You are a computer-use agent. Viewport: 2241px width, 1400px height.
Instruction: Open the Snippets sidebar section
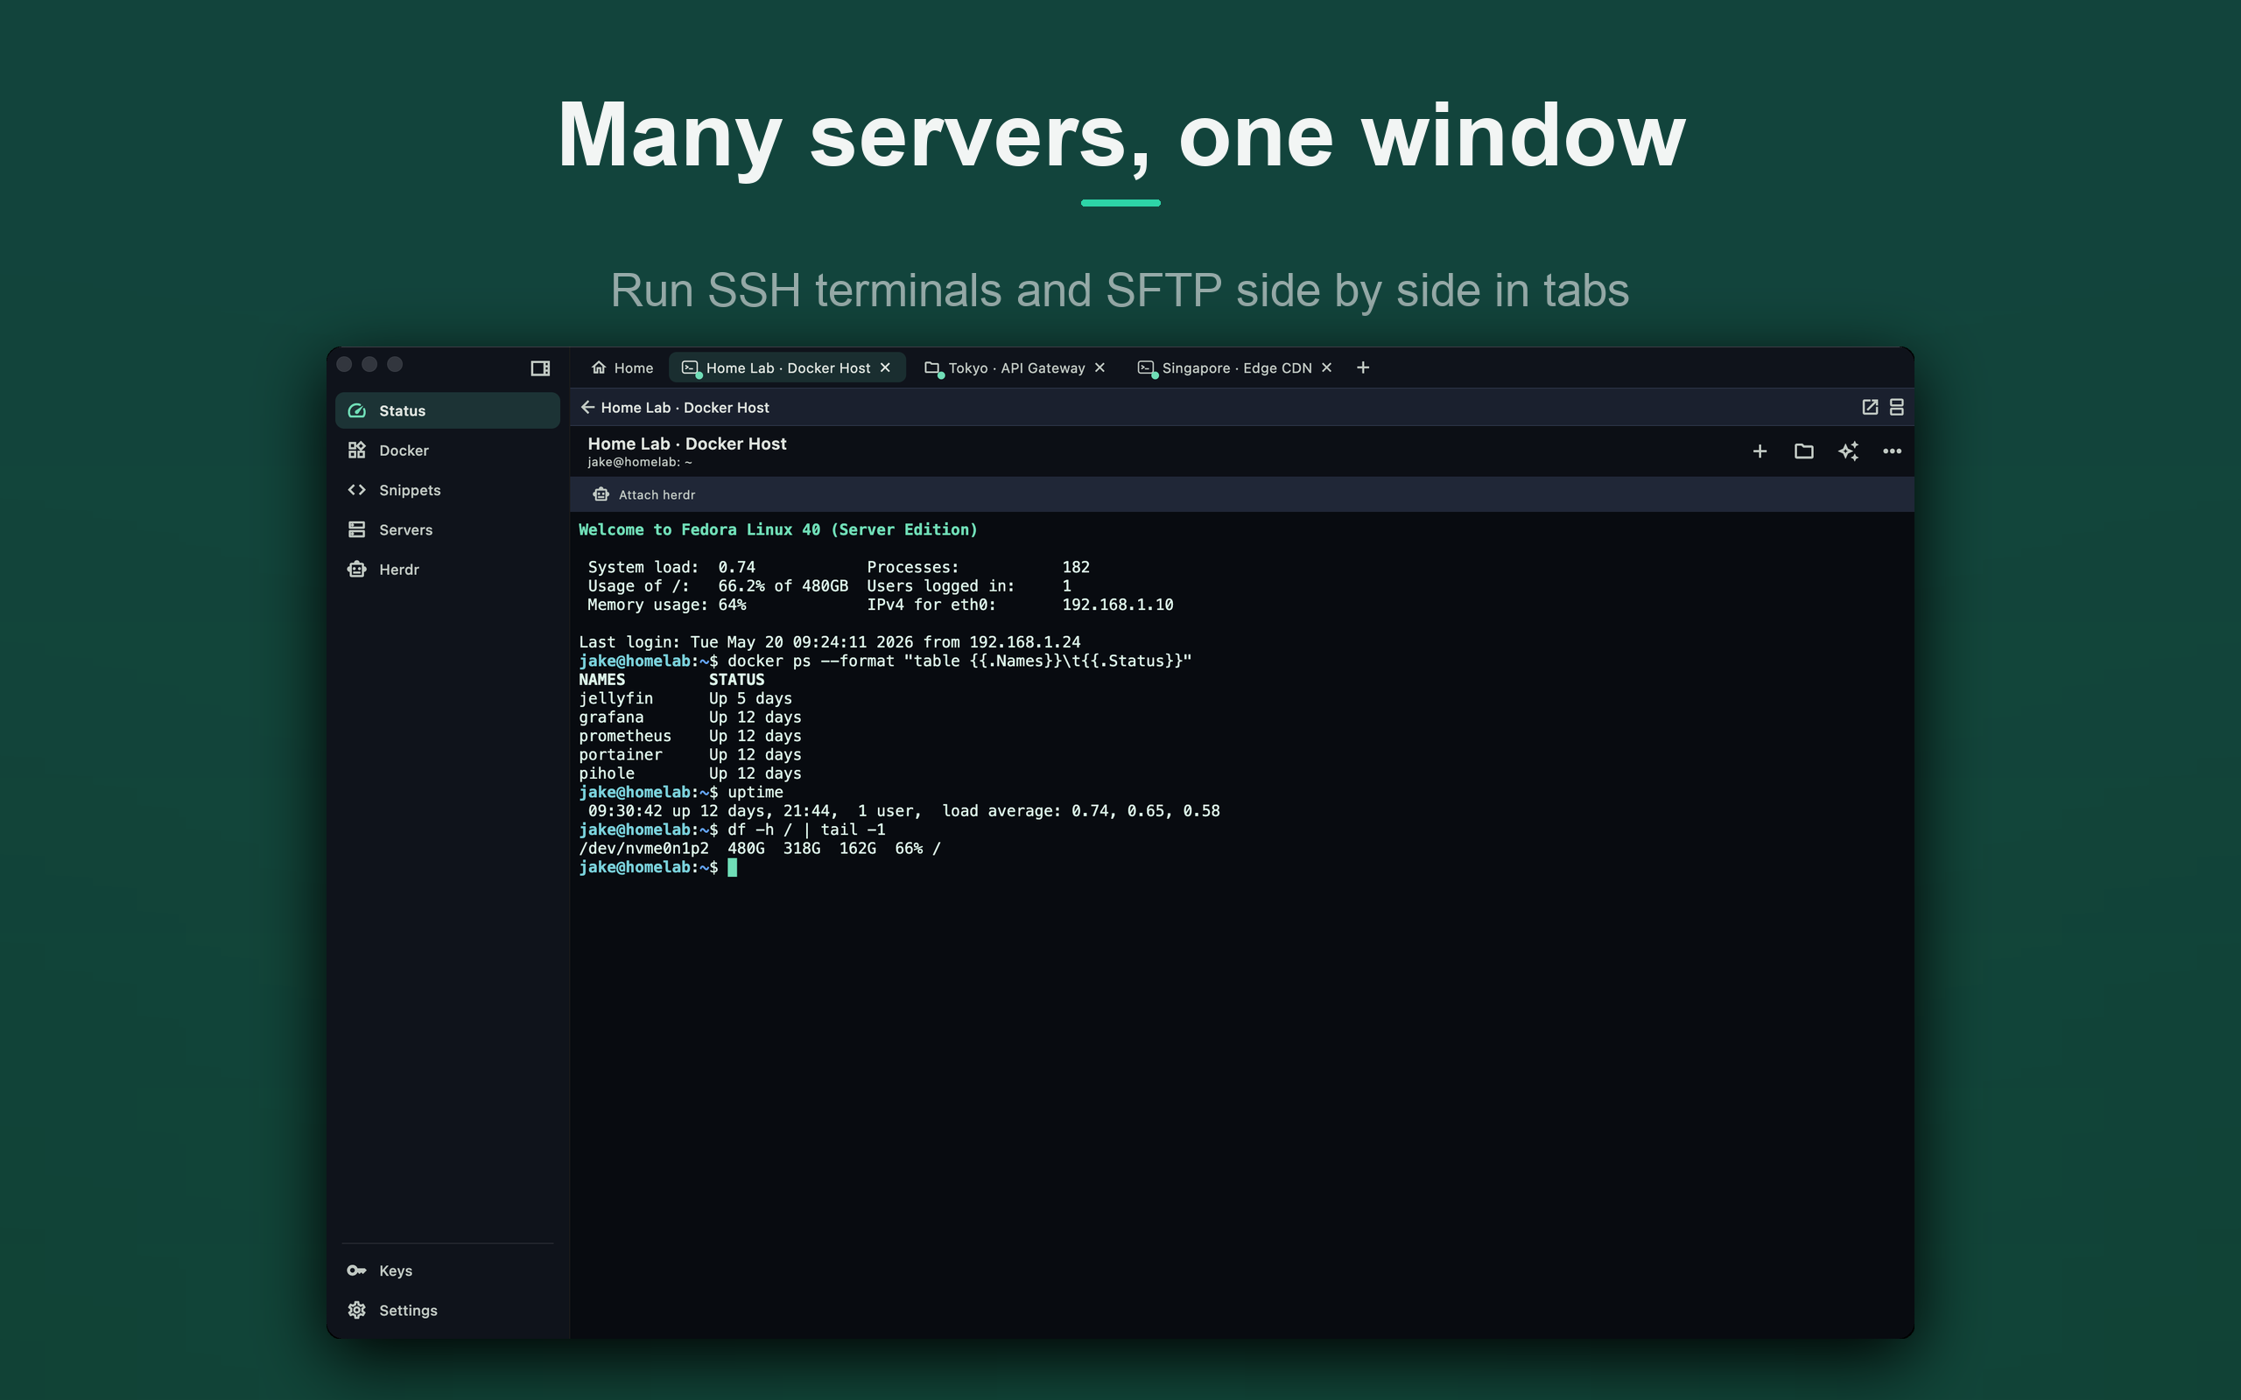tap(447, 490)
